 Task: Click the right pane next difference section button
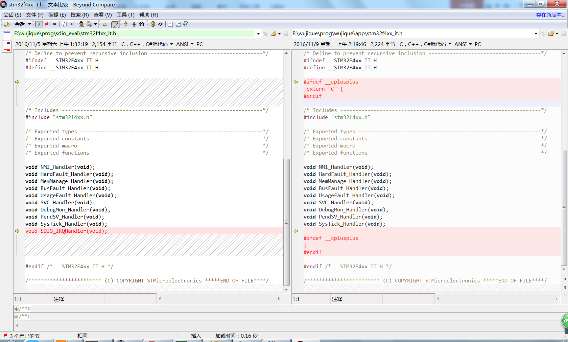click(x=565, y=295)
